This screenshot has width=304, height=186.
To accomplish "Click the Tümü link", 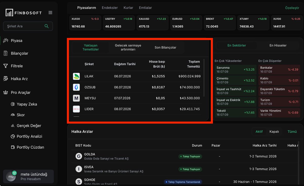I will (x=292, y=132).
